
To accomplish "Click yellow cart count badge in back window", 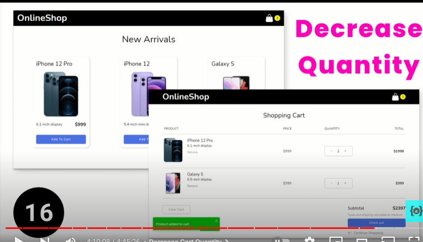I will coord(277,18).
